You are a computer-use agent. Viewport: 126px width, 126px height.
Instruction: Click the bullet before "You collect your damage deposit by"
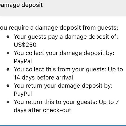[x=8, y=53]
